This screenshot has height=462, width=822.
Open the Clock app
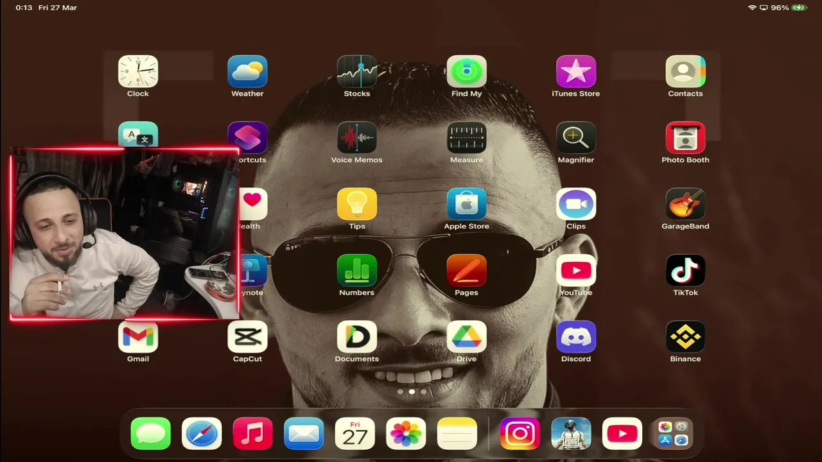pos(138,71)
